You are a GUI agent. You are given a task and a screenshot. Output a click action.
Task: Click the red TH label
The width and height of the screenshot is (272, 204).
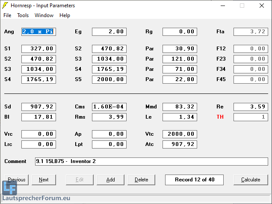(220, 117)
